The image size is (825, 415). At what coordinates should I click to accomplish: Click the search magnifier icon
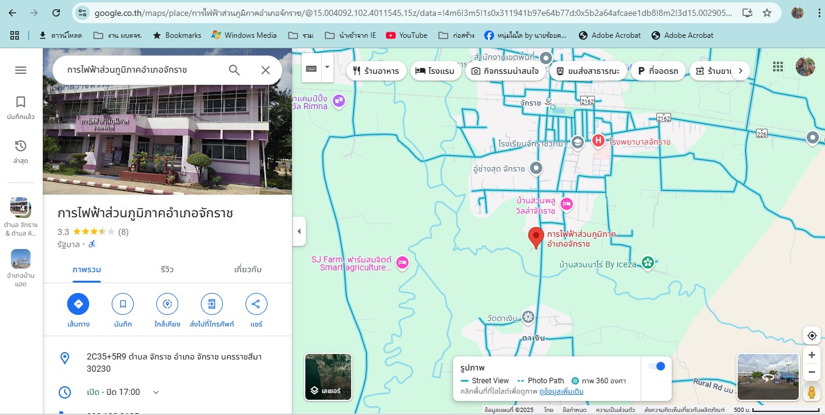coord(234,70)
